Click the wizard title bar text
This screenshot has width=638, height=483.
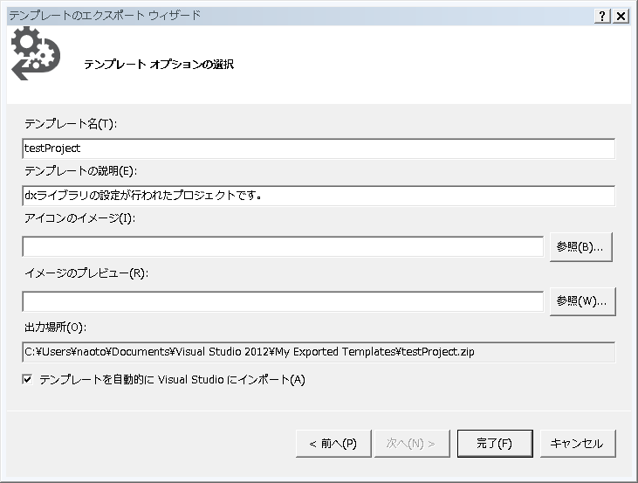tap(105, 16)
